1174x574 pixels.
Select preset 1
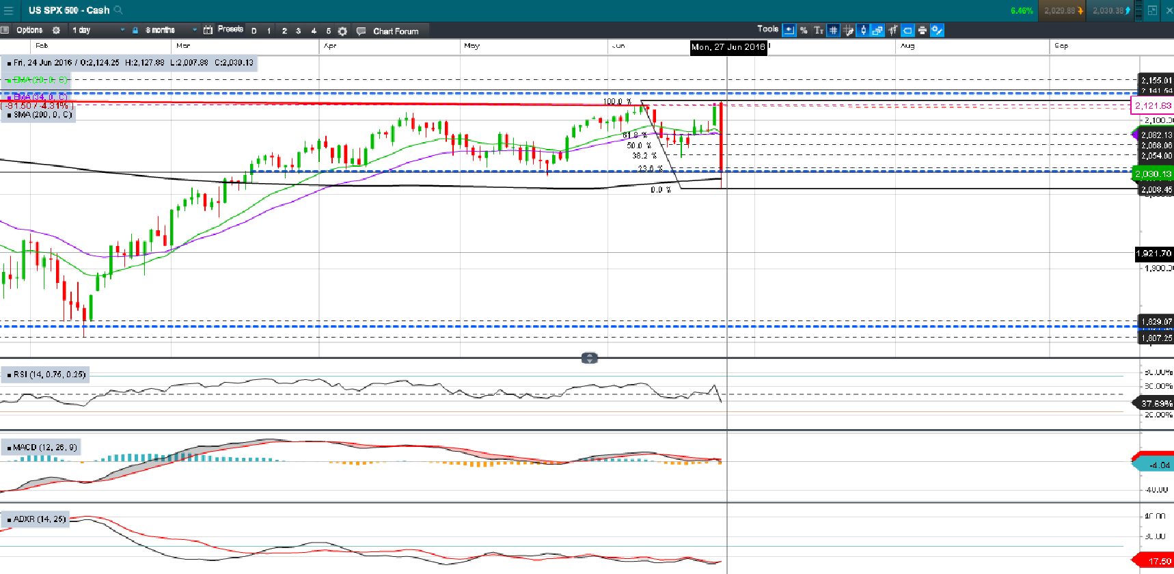(x=269, y=31)
